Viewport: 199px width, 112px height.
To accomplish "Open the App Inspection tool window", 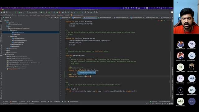I will (73, 102).
